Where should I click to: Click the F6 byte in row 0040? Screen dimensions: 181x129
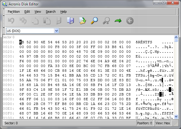tap(22, 61)
